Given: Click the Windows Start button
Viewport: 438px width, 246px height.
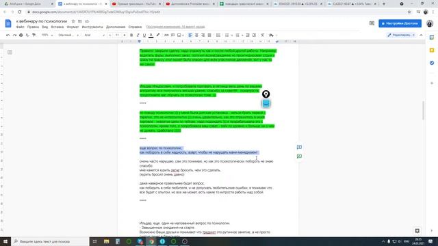Looking at the screenshot, I should pyautogui.click(x=5, y=241).
